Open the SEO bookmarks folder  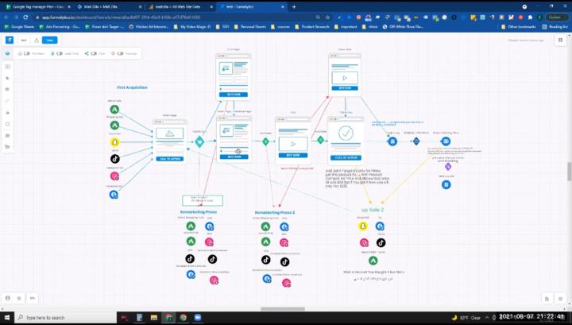[x=222, y=27]
